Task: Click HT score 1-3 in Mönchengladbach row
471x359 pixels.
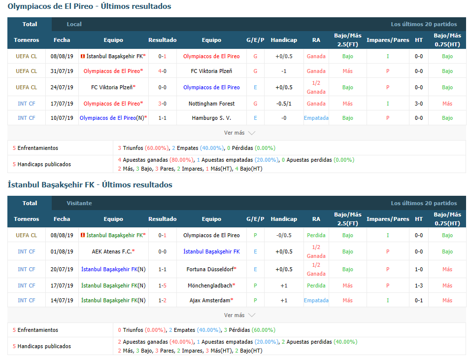Action: pyautogui.click(x=419, y=286)
